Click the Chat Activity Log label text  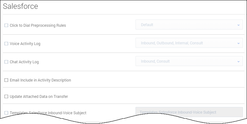(24, 62)
